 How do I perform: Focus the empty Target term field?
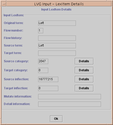pos(57,53)
